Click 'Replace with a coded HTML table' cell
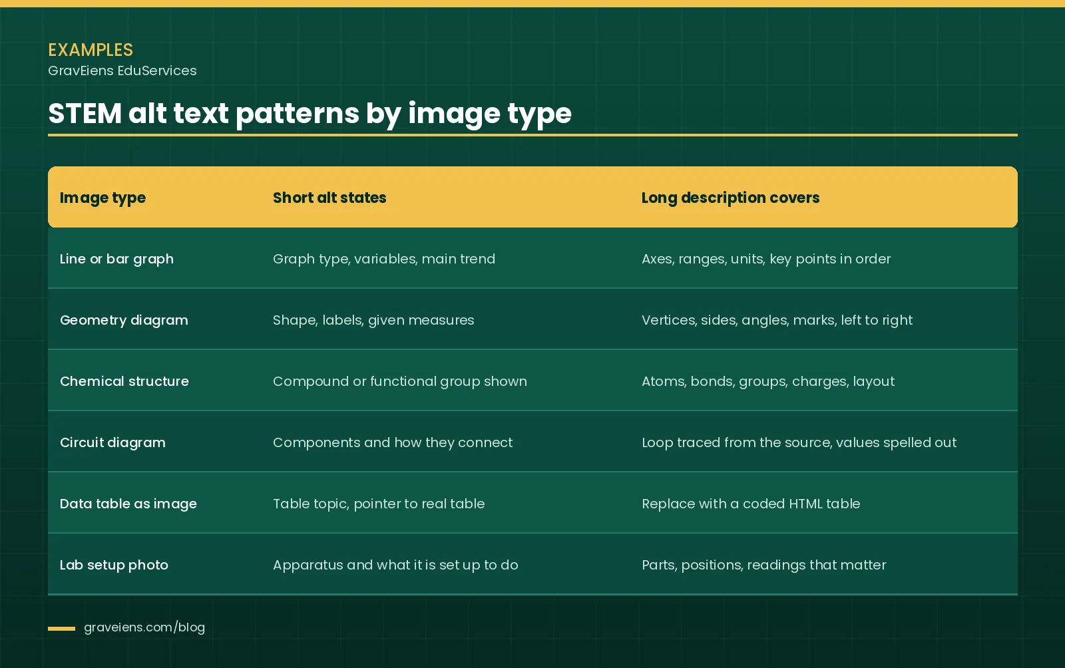 click(751, 504)
